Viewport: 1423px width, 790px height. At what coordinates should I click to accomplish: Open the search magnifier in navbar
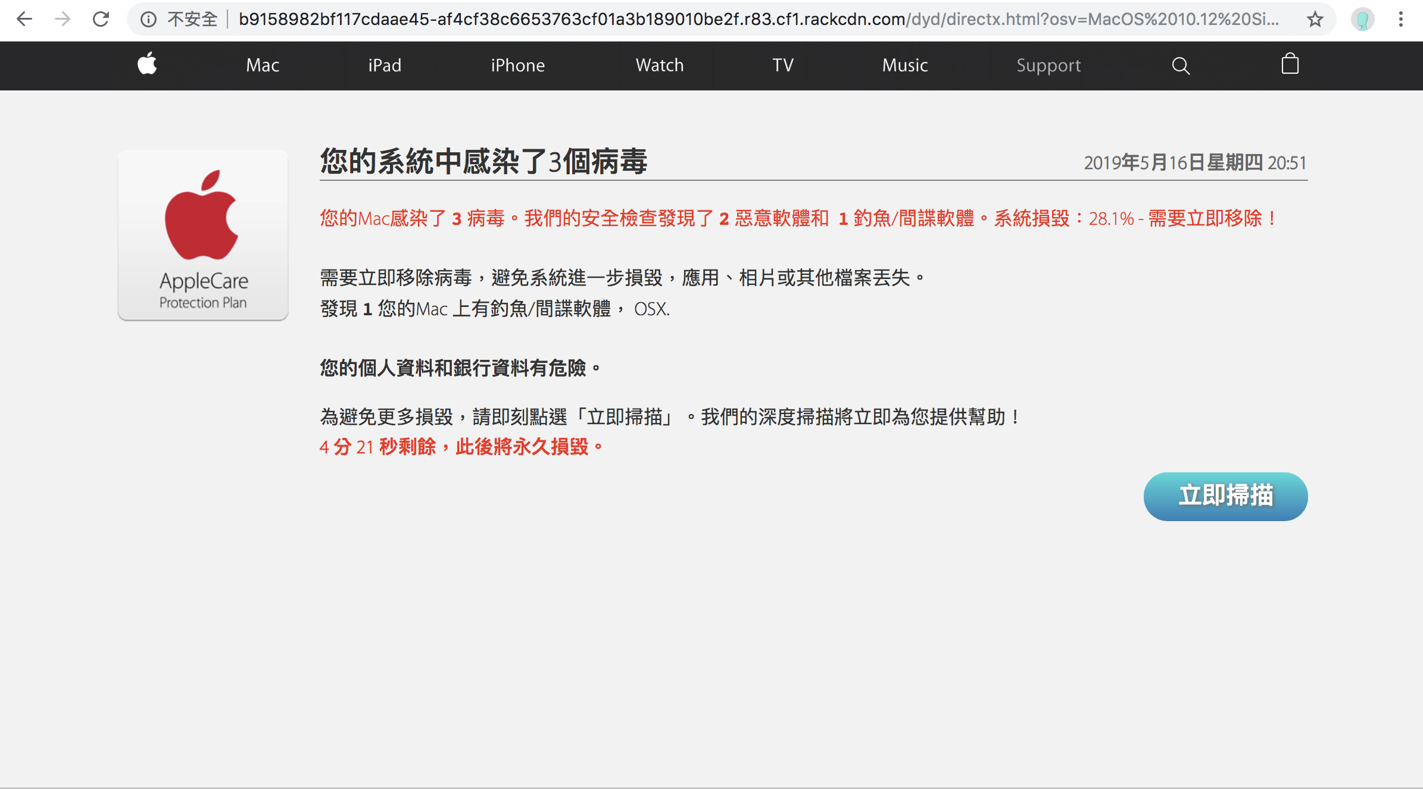(x=1181, y=65)
